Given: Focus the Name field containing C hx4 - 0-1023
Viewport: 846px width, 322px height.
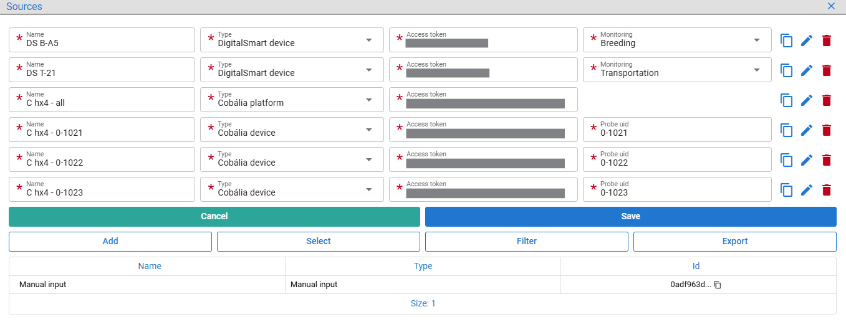Looking at the screenshot, I should coord(102,189).
